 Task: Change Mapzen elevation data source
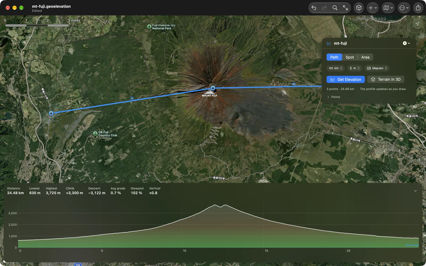(377, 68)
